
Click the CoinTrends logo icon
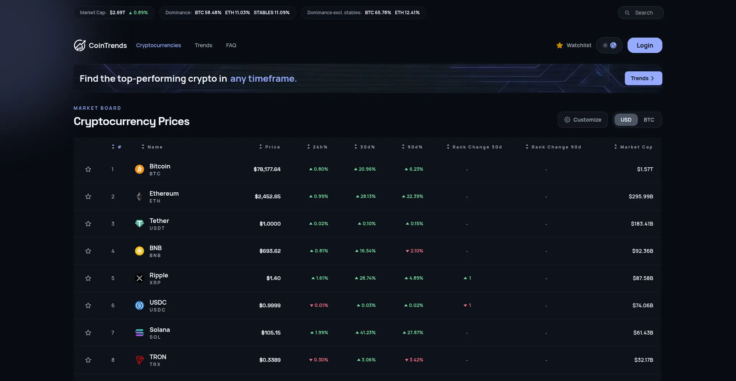(80, 45)
